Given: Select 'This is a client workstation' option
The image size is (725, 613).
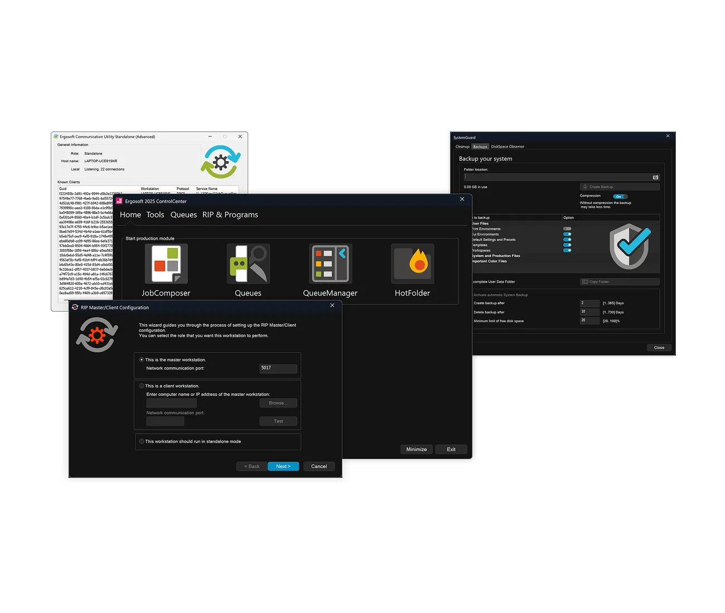Looking at the screenshot, I should point(142,386).
